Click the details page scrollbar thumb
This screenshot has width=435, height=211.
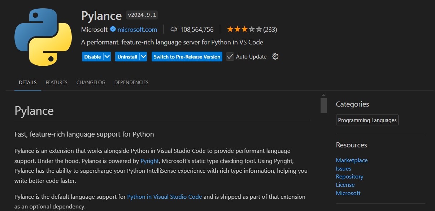(x=323, y=105)
